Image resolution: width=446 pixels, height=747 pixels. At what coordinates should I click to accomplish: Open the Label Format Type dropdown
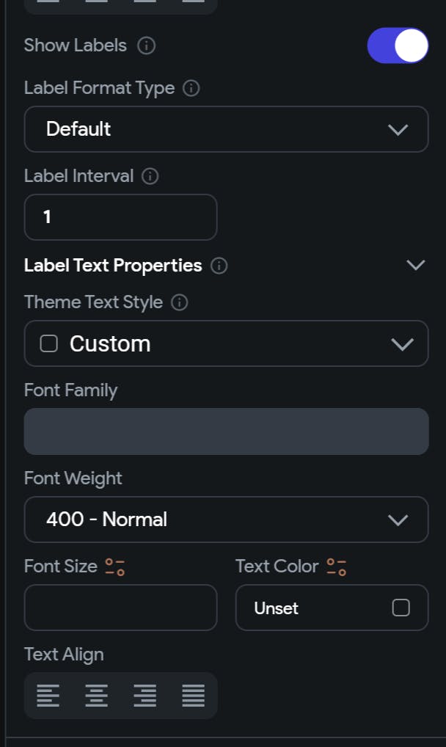coord(227,129)
